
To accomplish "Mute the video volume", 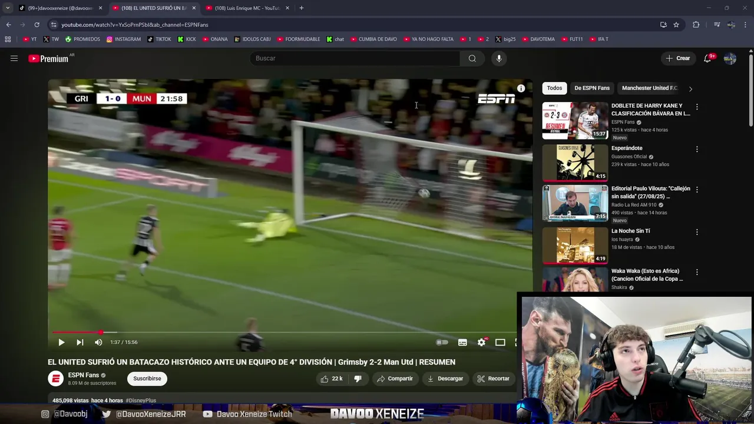I will pos(98,342).
